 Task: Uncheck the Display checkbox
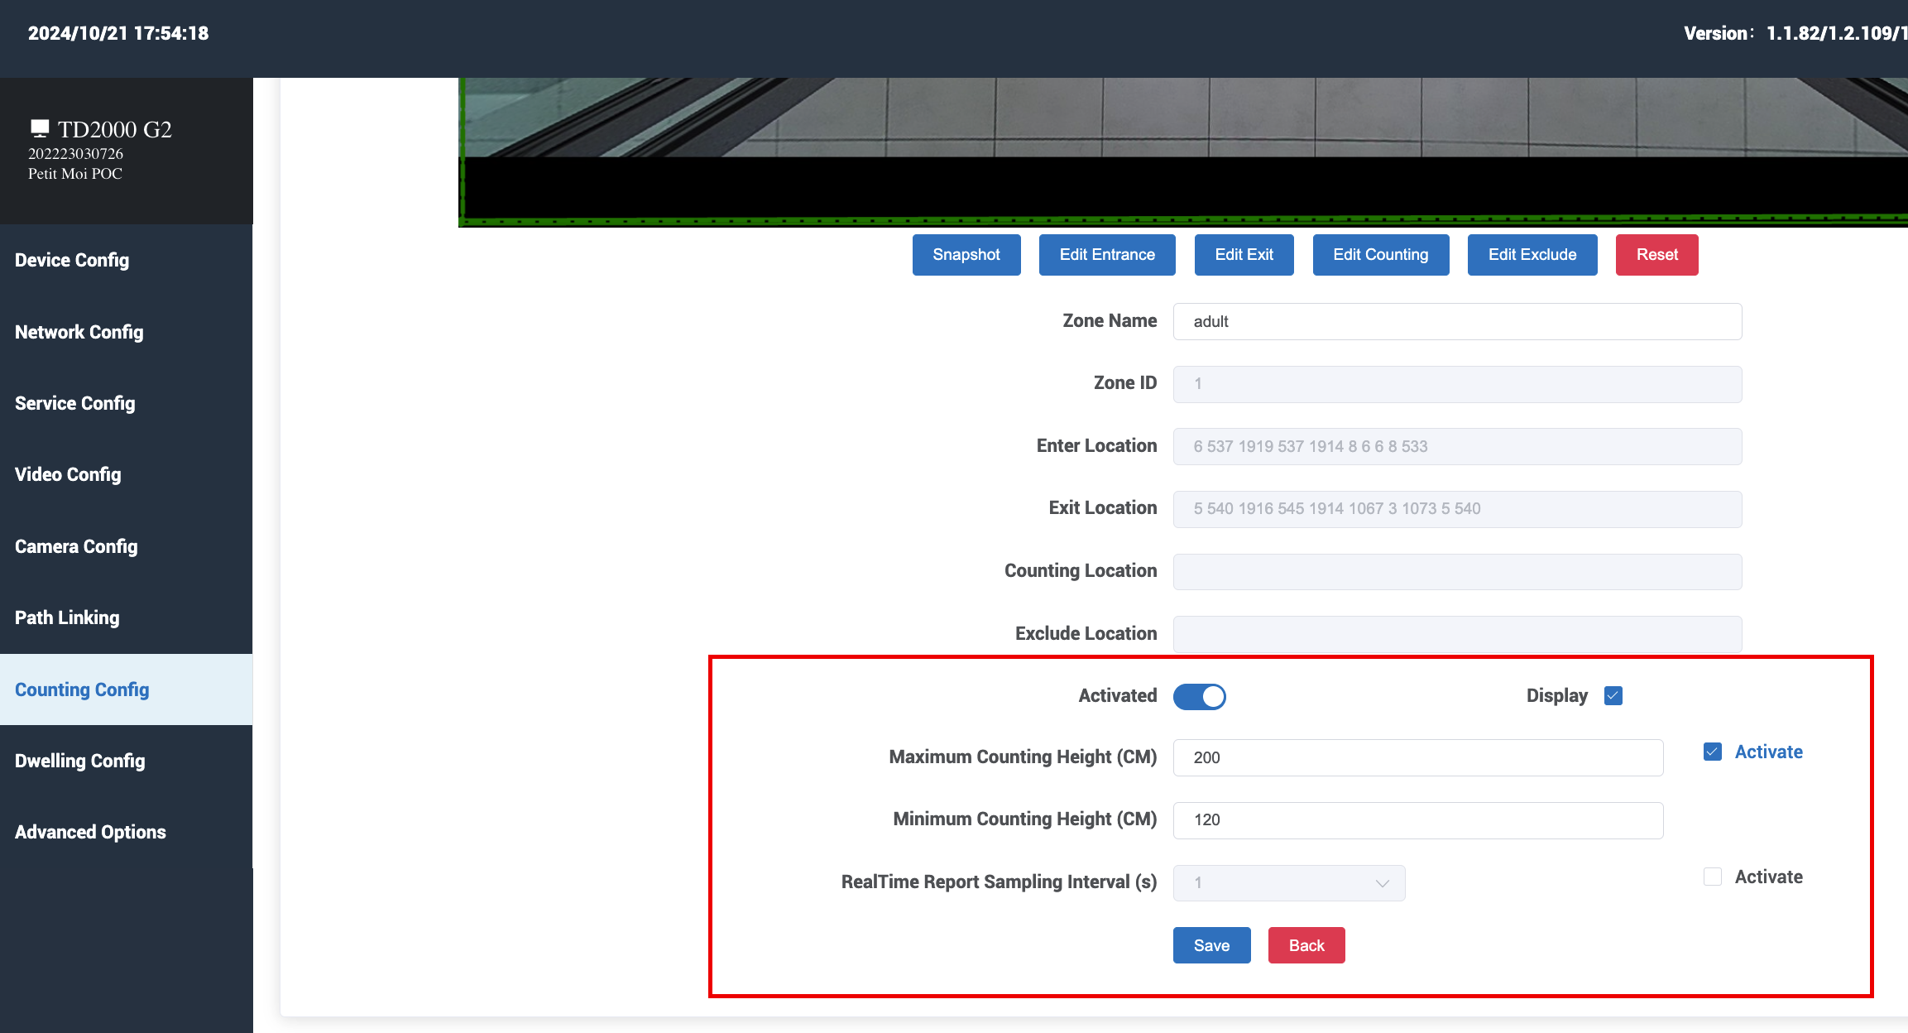[1613, 695]
